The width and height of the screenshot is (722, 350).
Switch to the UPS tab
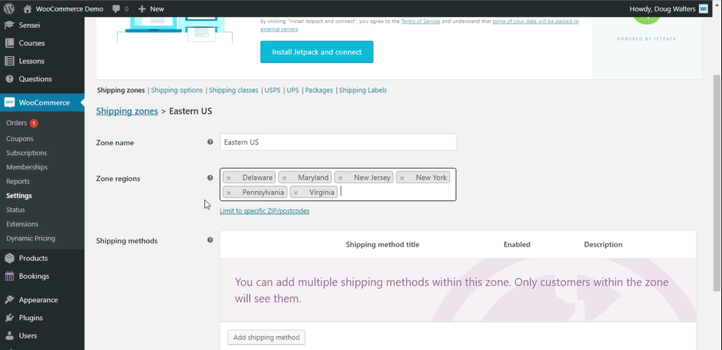293,90
